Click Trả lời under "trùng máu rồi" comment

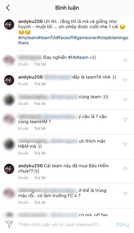point(40,202)
